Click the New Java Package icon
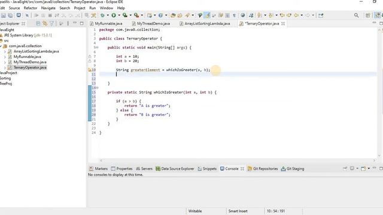 point(149,16)
